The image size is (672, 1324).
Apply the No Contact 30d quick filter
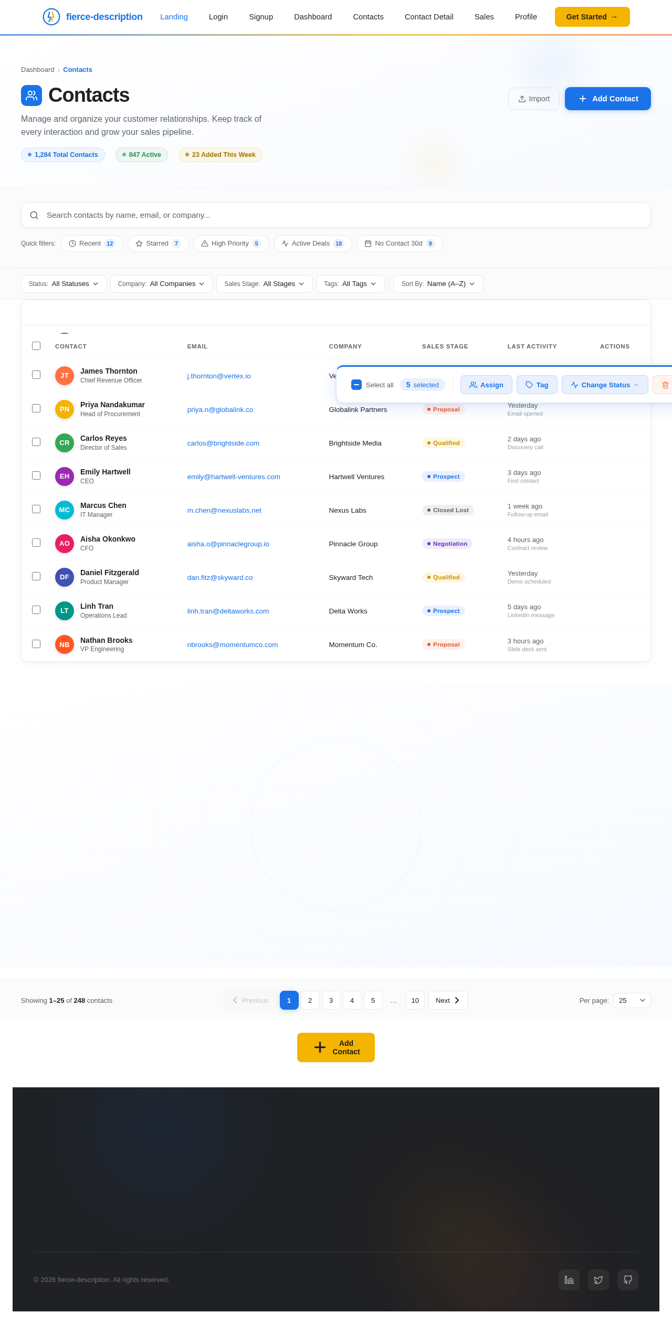coord(400,243)
